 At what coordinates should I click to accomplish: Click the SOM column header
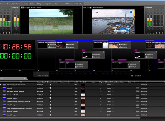[x=147, y=82]
